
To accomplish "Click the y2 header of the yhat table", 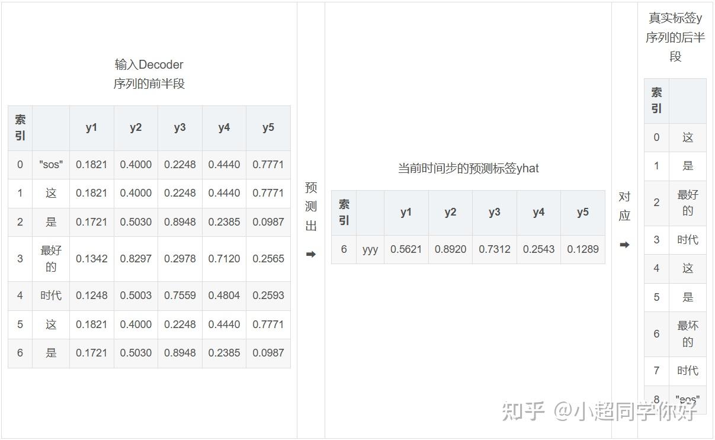I will pos(450,213).
